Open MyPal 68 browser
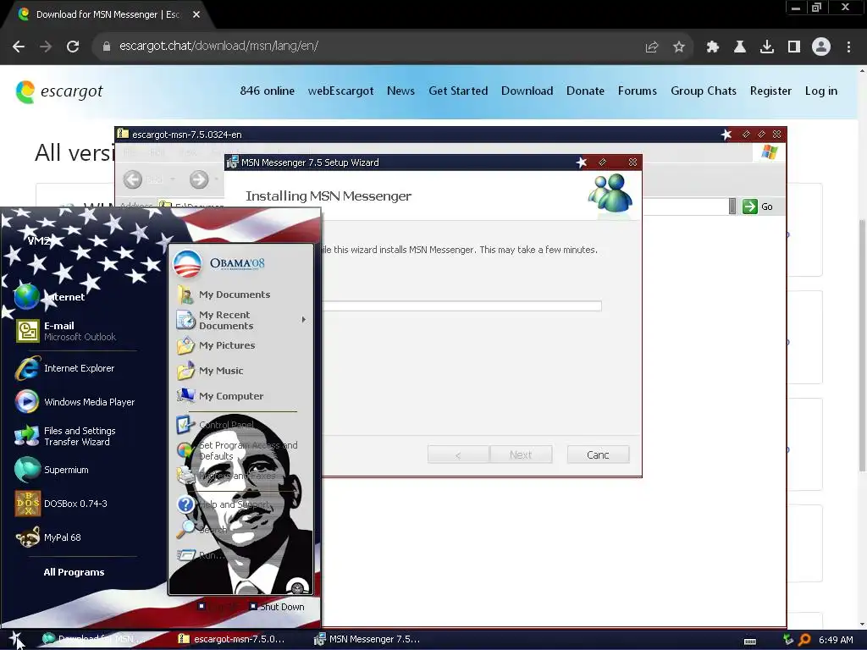 pyautogui.click(x=48, y=537)
